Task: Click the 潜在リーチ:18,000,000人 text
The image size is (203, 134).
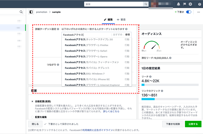Action: [155, 58]
